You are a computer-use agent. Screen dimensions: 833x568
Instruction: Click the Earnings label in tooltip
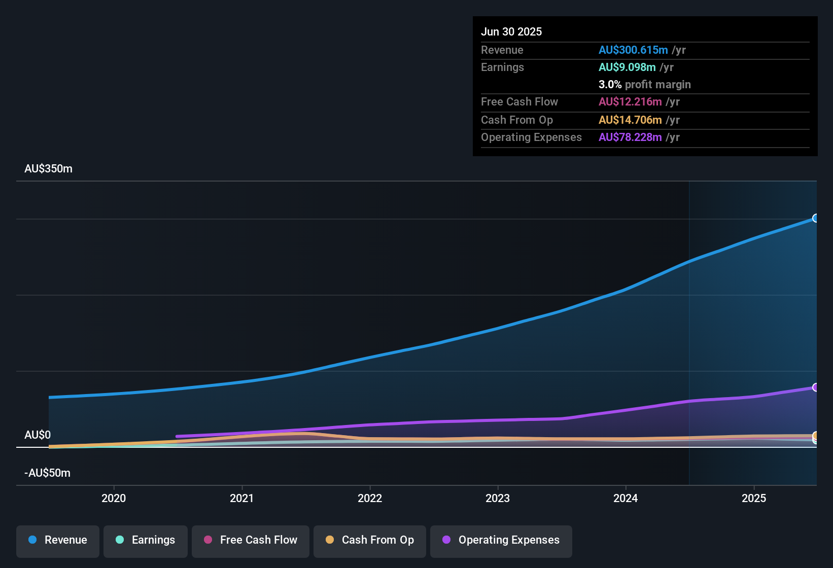click(502, 67)
